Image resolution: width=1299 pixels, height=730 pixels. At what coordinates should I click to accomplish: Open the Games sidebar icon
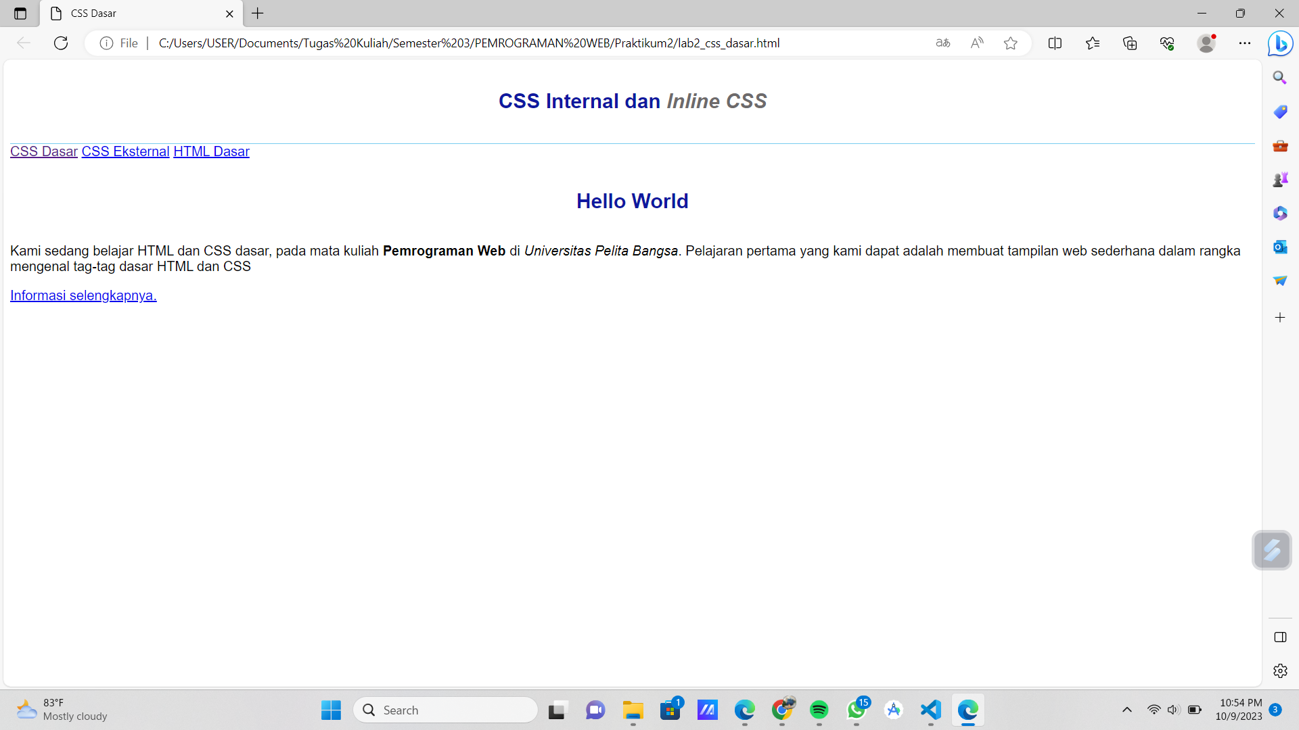tap(1280, 179)
